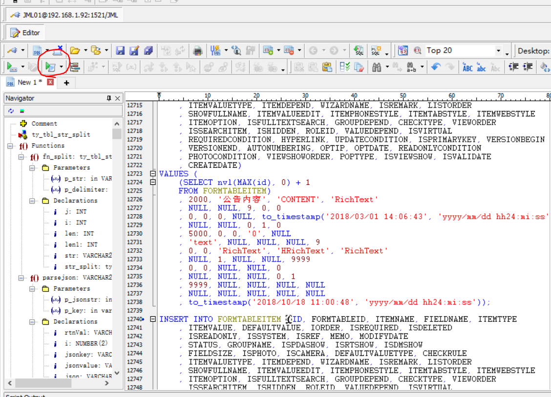Viewport: 551px width, 397px height.
Task: Click the Print icon in toolbar
Action: [x=198, y=50]
